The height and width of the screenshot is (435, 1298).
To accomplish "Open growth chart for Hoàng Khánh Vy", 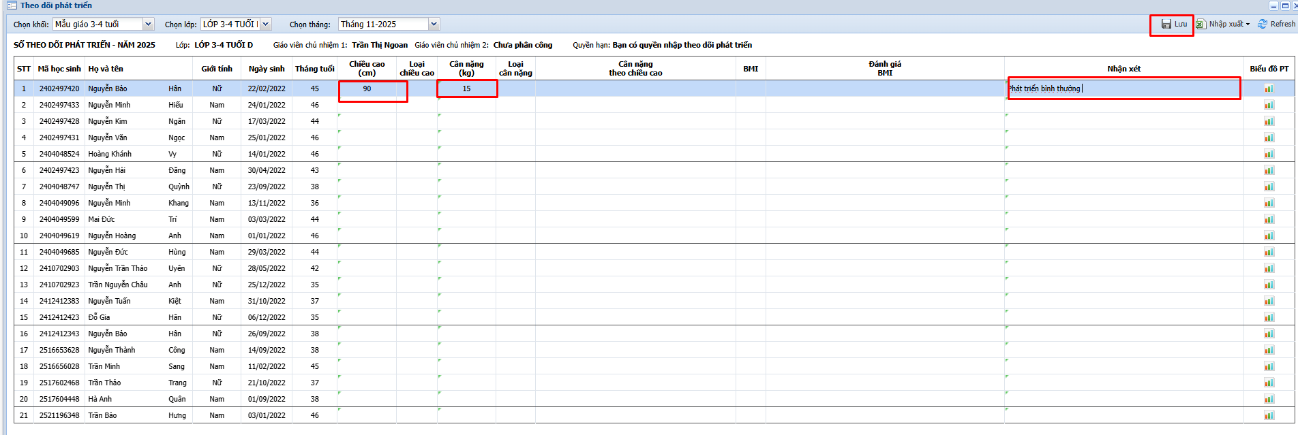I will point(1269,154).
